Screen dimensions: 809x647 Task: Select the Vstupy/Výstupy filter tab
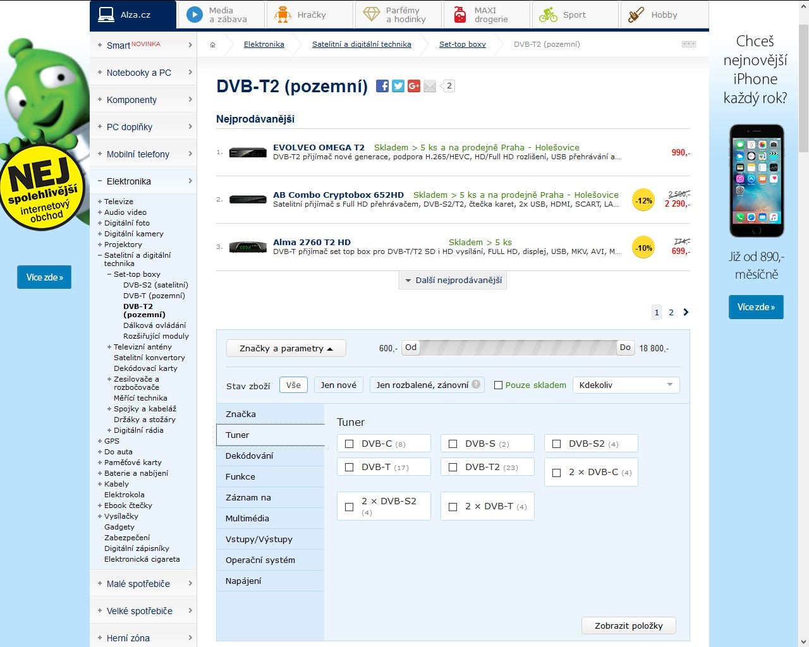(x=271, y=539)
